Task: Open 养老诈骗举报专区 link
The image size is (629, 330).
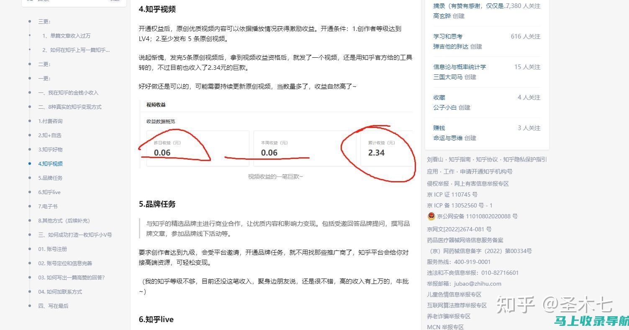Action: coord(449,316)
